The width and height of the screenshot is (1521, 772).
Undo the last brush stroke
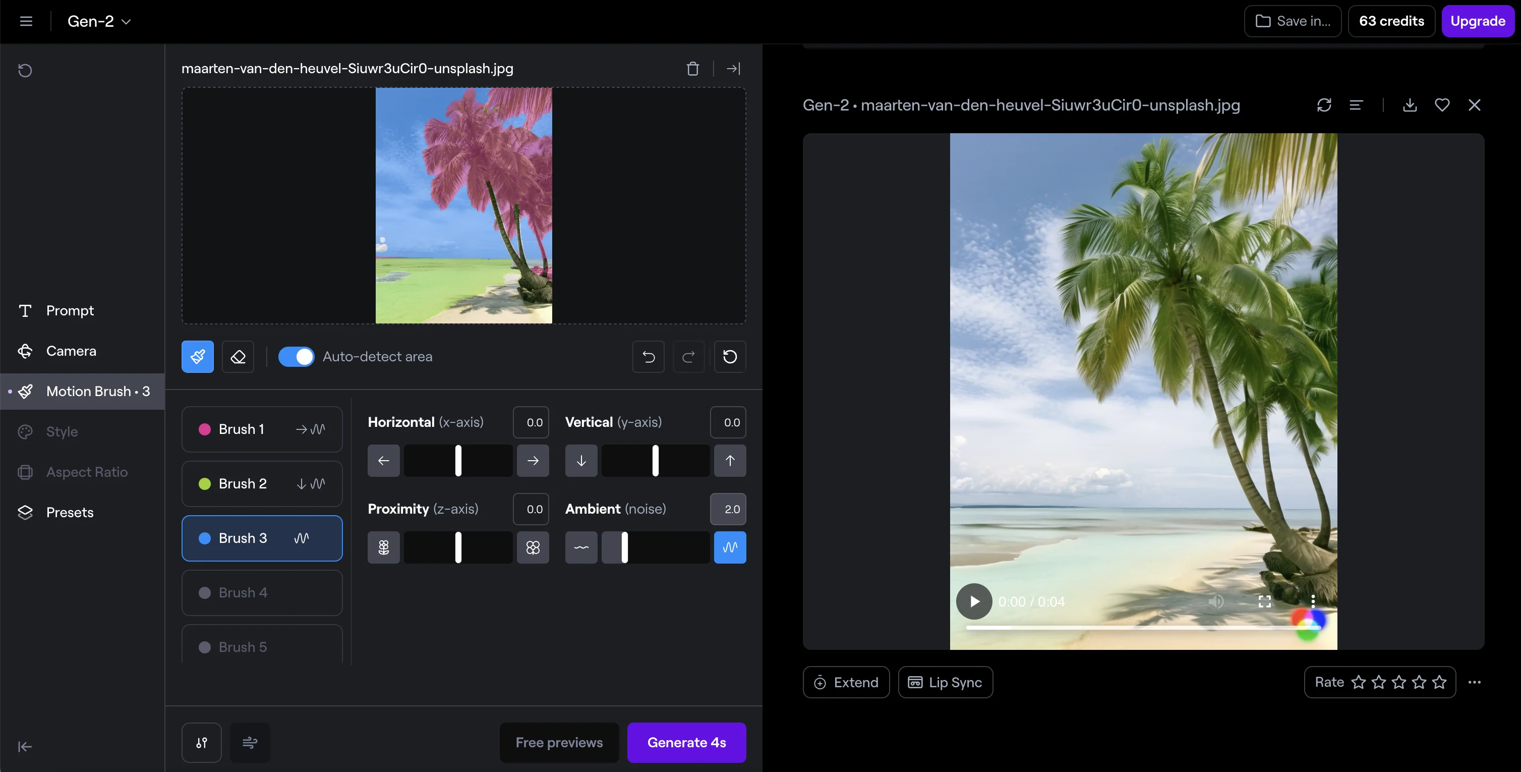click(649, 357)
